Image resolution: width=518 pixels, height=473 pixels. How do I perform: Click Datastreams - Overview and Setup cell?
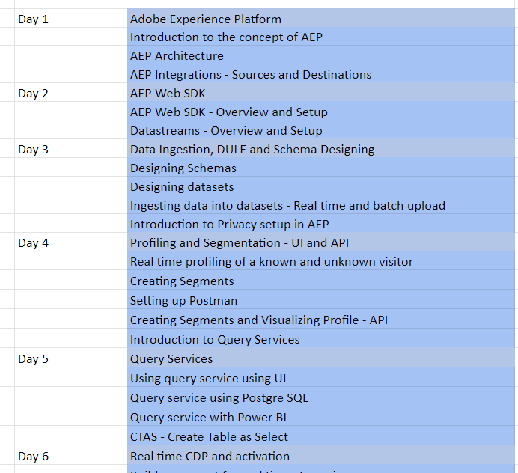tap(226, 130)
